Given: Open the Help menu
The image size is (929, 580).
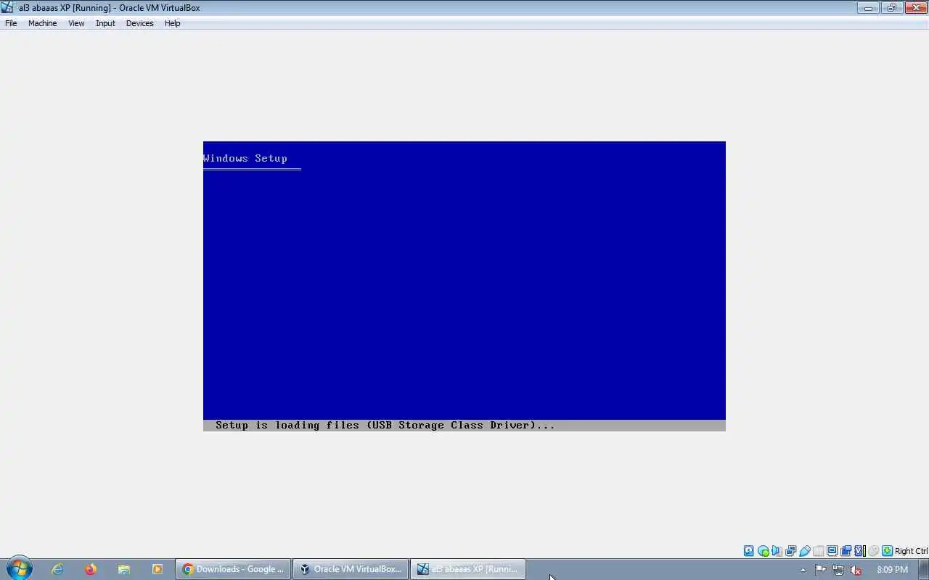Looking at the screenshot, I should point(172,23).
